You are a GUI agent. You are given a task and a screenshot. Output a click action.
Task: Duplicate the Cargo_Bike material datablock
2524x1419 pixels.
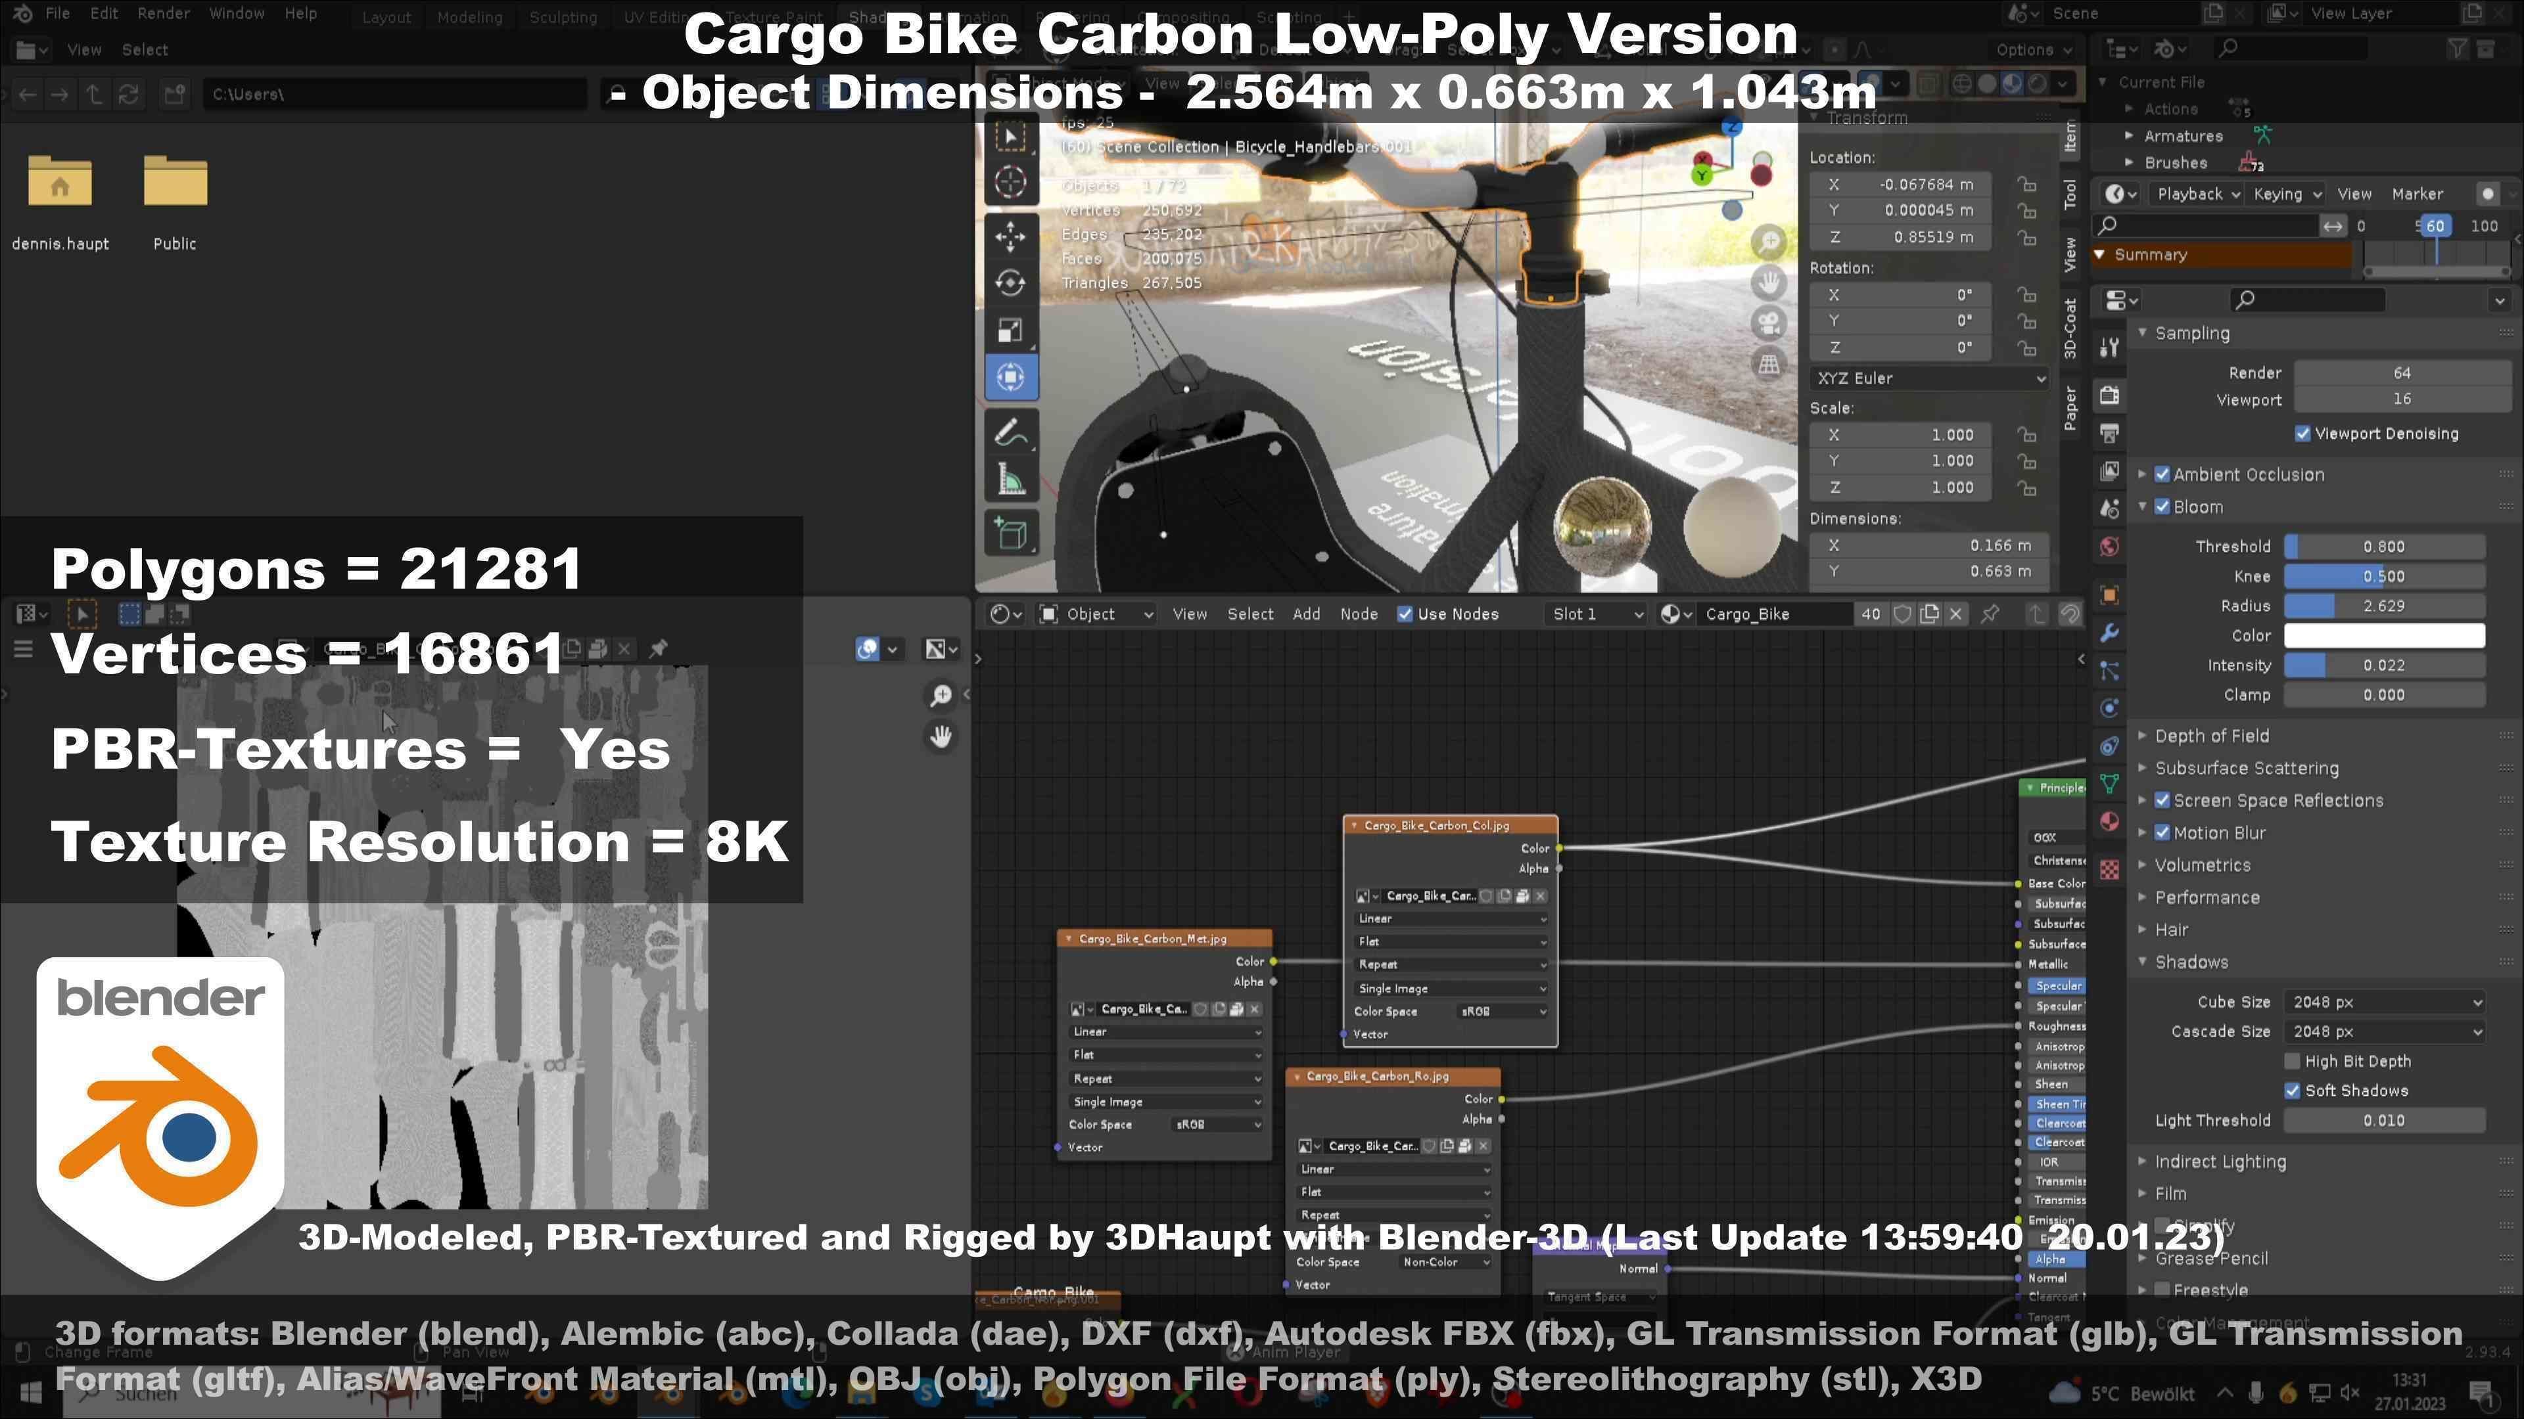[1929, 614]
